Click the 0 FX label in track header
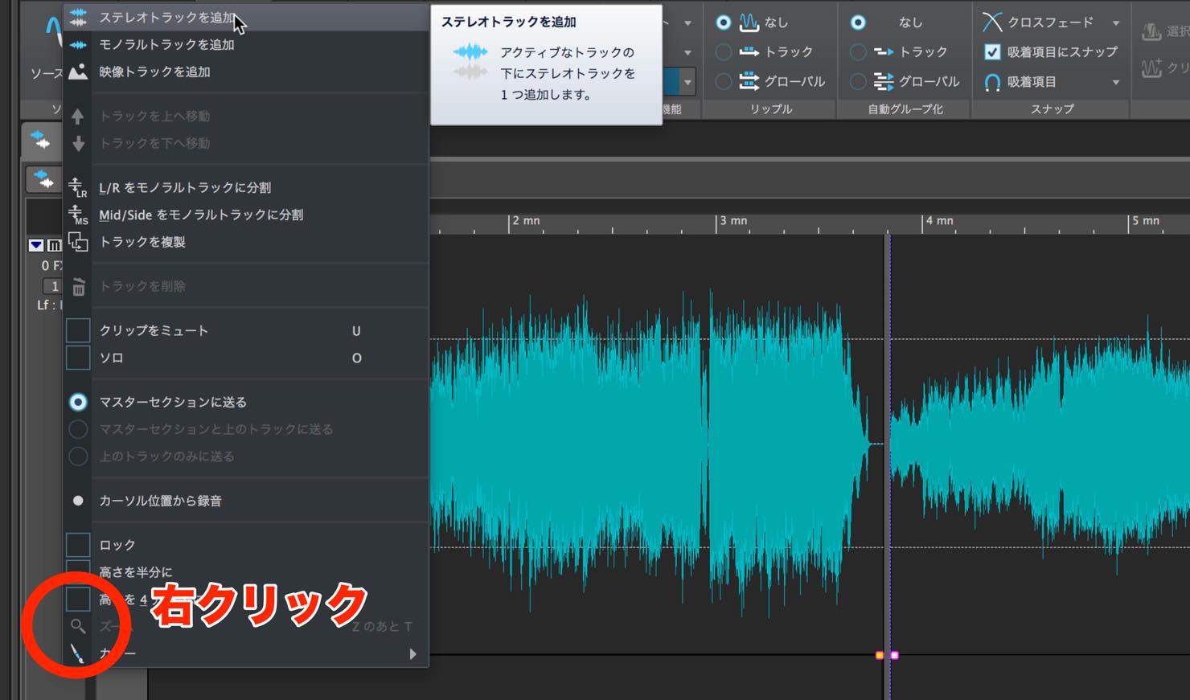The image size is (1190, 700). pos(51,265)
